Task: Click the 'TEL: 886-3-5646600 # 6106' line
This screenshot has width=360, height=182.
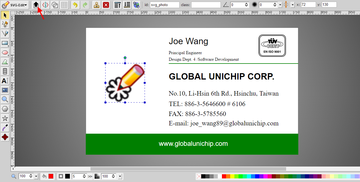Action: pos(207,104)
